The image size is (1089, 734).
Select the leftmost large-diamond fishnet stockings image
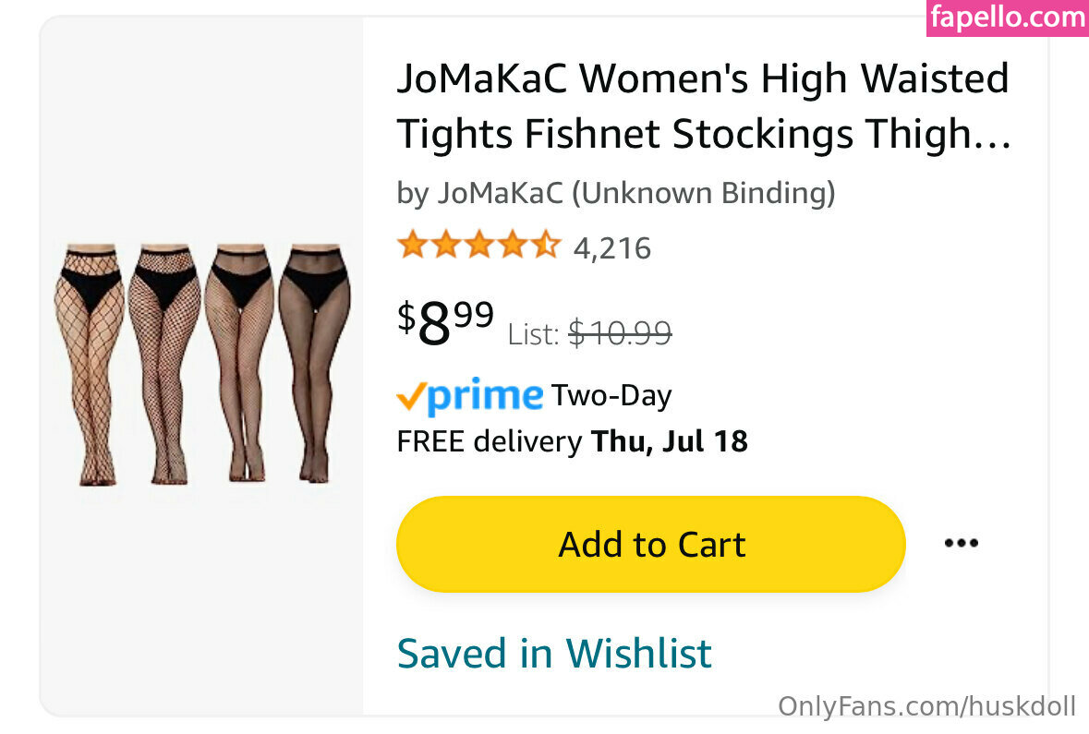(90, 364)
